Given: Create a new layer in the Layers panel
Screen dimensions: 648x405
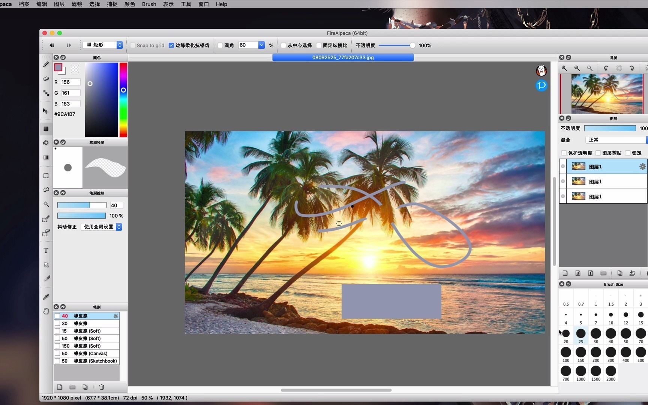Looking at the screenshot, I should (565, 273).
